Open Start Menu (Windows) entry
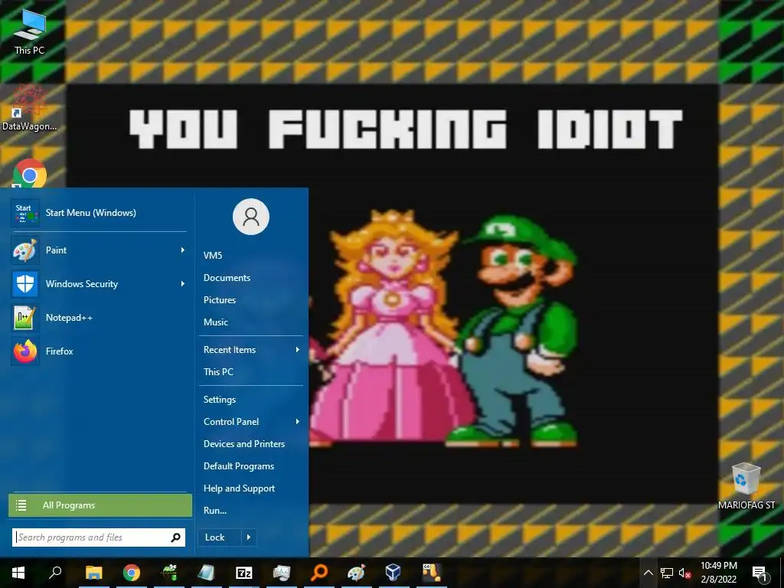Image resolution: width=784 pixels, height=588 pixels. (x=99, y=213)
